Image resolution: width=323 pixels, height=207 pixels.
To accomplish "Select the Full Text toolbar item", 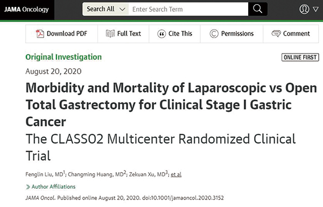I will [123, 34].
